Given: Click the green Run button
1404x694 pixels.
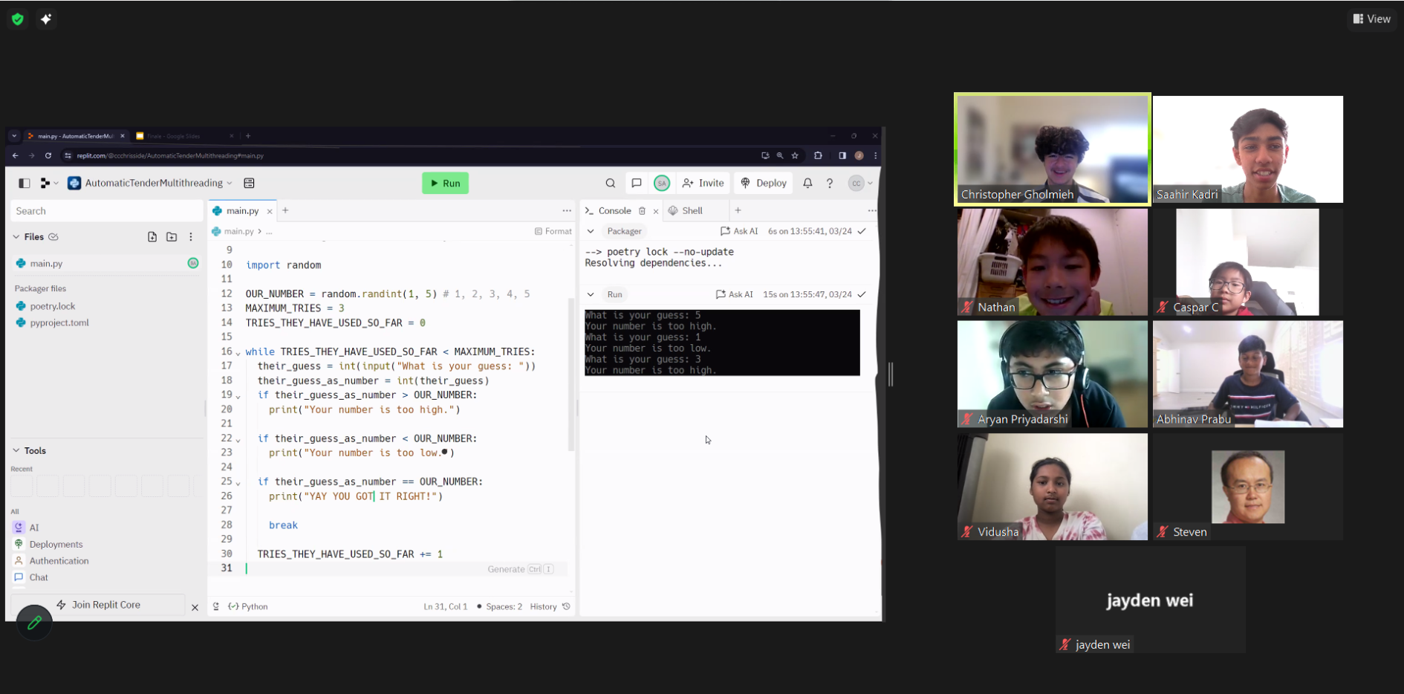Looking at the screenshot, I should 445,183.
